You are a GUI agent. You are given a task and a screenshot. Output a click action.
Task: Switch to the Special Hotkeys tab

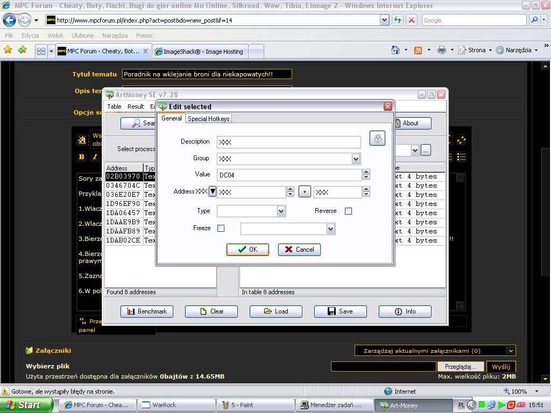coord(208,119)
